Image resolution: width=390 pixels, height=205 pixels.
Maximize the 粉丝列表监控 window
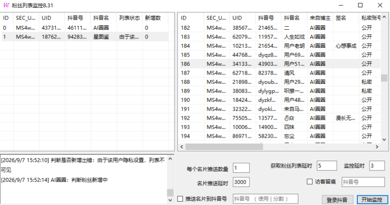360,5
